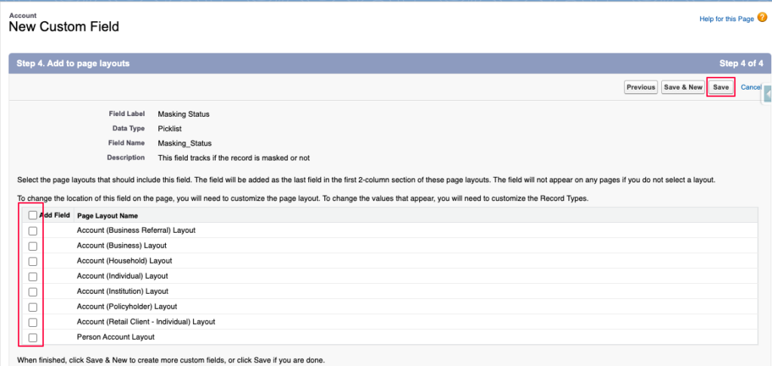Screen dimensions: 772x366
Task: Go back with the Previous button
Action: pyautogui.click(x=641, y=87)
